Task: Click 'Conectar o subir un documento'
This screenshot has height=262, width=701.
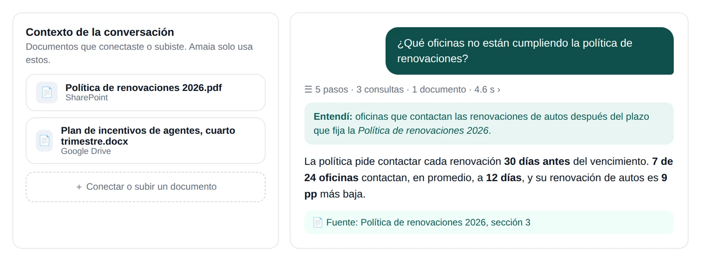Action: [x=145, y=187]
